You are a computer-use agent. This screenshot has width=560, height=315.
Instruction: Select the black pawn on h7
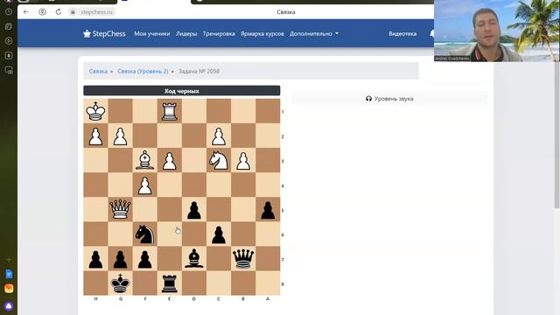pyautogui.click(x=95, y=259)
